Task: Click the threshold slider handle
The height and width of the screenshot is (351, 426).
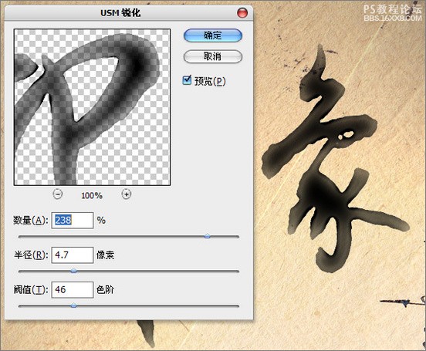Action: coord(73,305)
